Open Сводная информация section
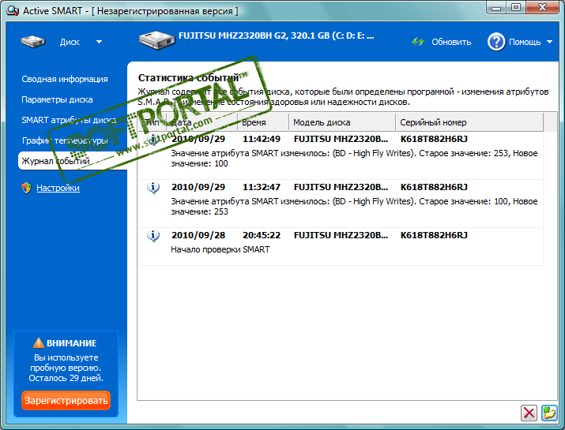The height and width of the screenshot is (430, 565). (65, 79)
